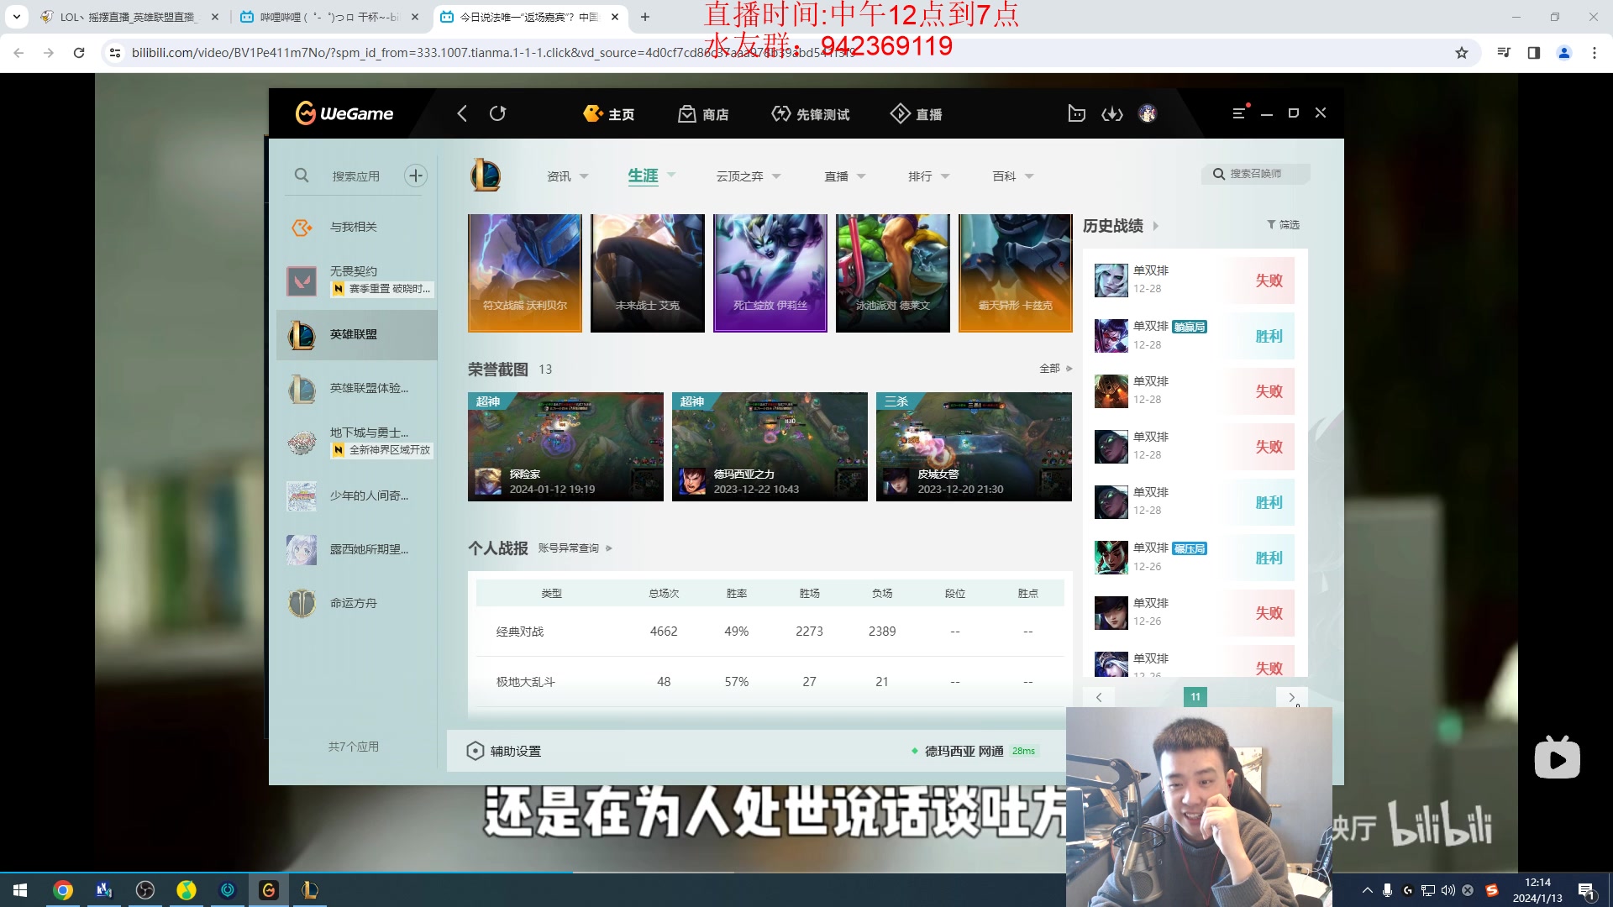Click the 搜索应用 search field

coord(355,176)
